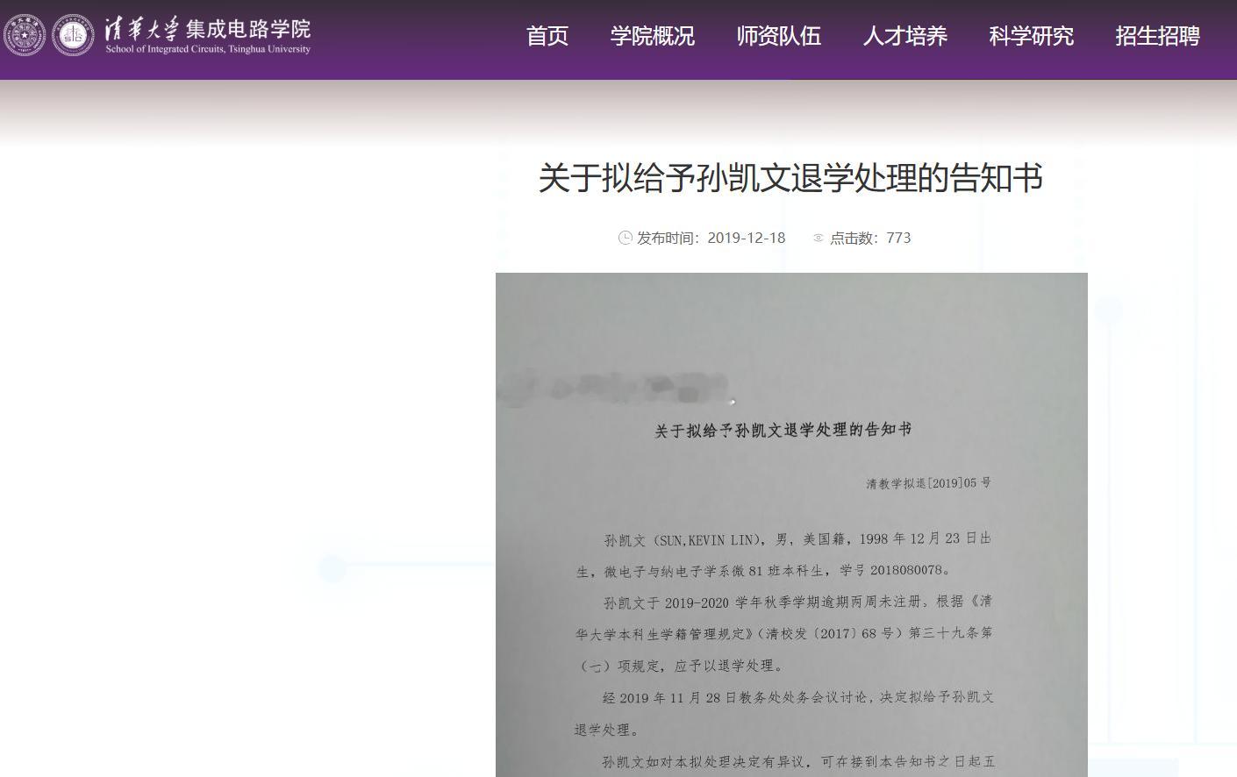This screenshot has width=1237, height=777.
Task: Click the document number 清教学拟退[2019]05号
Action: 929,483
